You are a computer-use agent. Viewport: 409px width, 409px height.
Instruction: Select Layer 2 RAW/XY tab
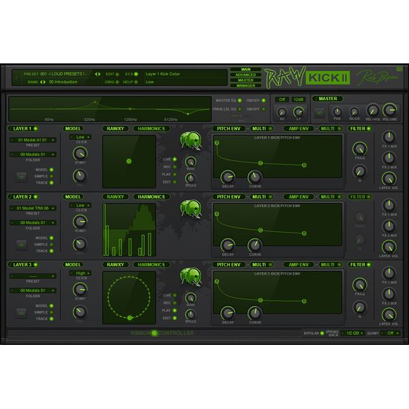pyautogui.click(x=115, y=197)
